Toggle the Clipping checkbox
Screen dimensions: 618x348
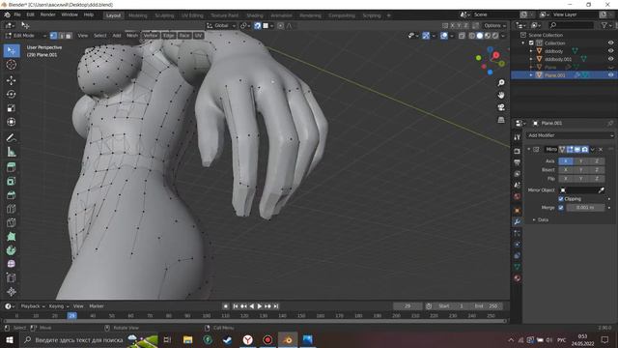click(x=561, y=199)
